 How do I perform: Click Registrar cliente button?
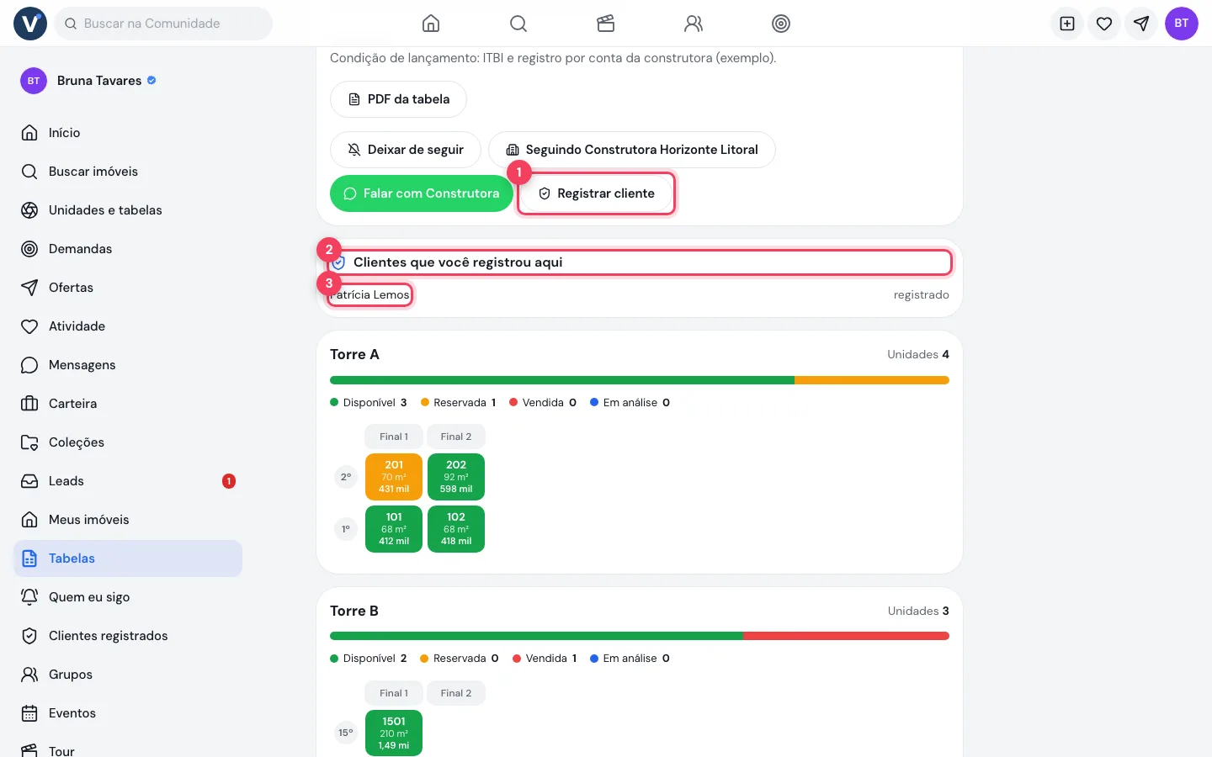(x=596, y=193)
